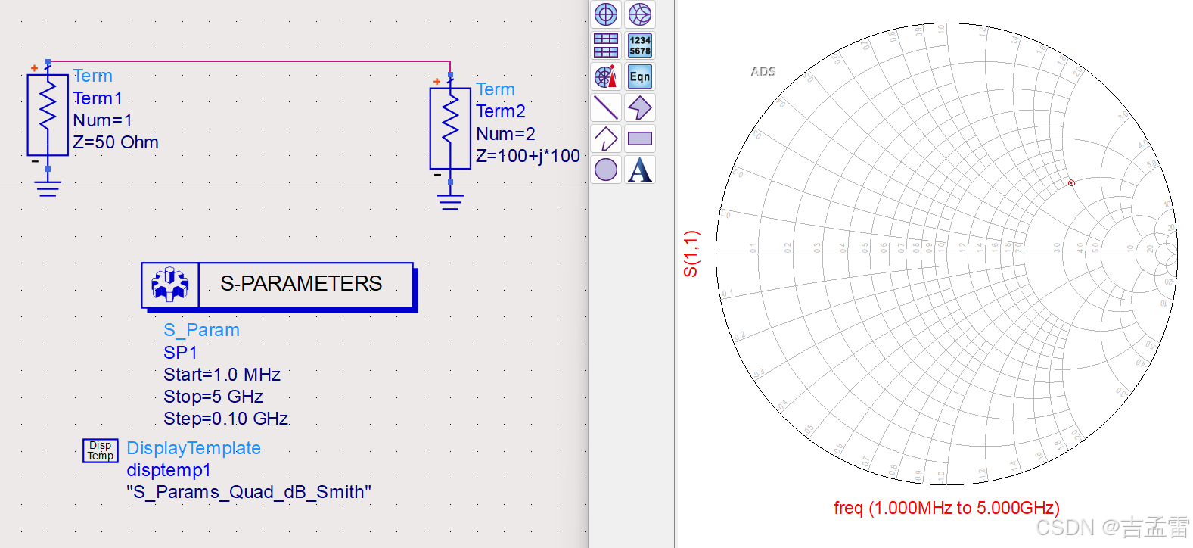The image size is (1193, 548).
Task: Edit the Stop=5 GHz value
Action: click(x=213, y=397)
